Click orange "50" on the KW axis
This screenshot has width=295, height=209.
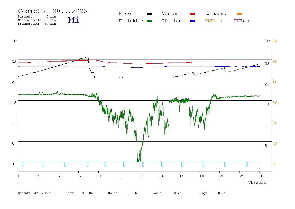click(275, 62)
